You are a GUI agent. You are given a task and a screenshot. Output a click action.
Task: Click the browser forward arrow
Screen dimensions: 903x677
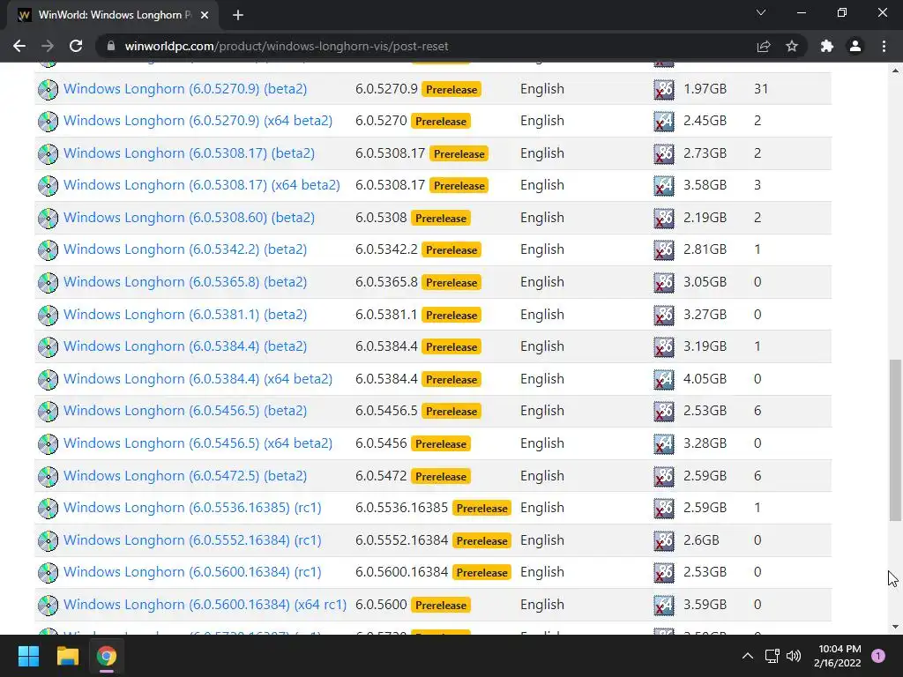tap(48, 46)
